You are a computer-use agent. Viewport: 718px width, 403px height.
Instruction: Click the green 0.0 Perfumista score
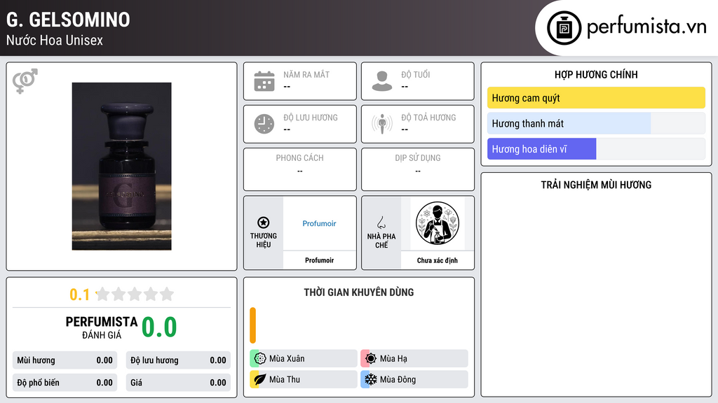pyautogui.click(x=159, y=327)
